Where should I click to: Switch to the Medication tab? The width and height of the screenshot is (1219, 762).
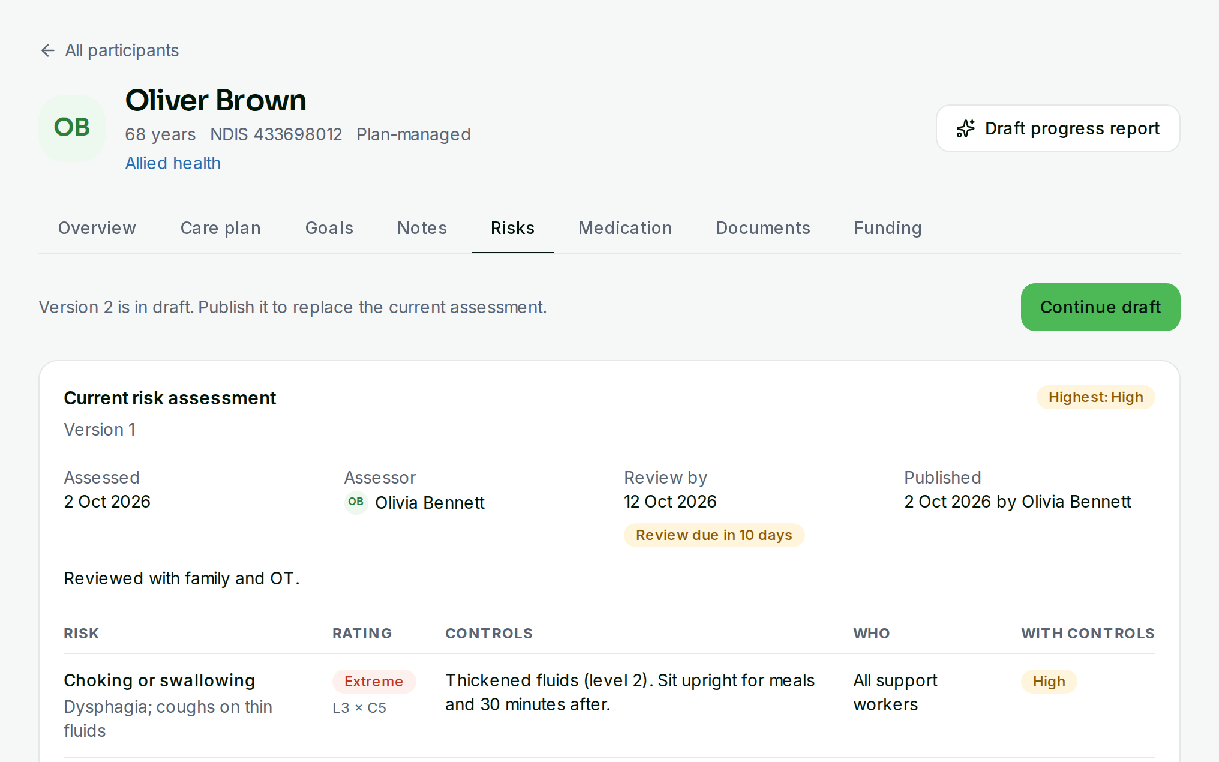625,228
